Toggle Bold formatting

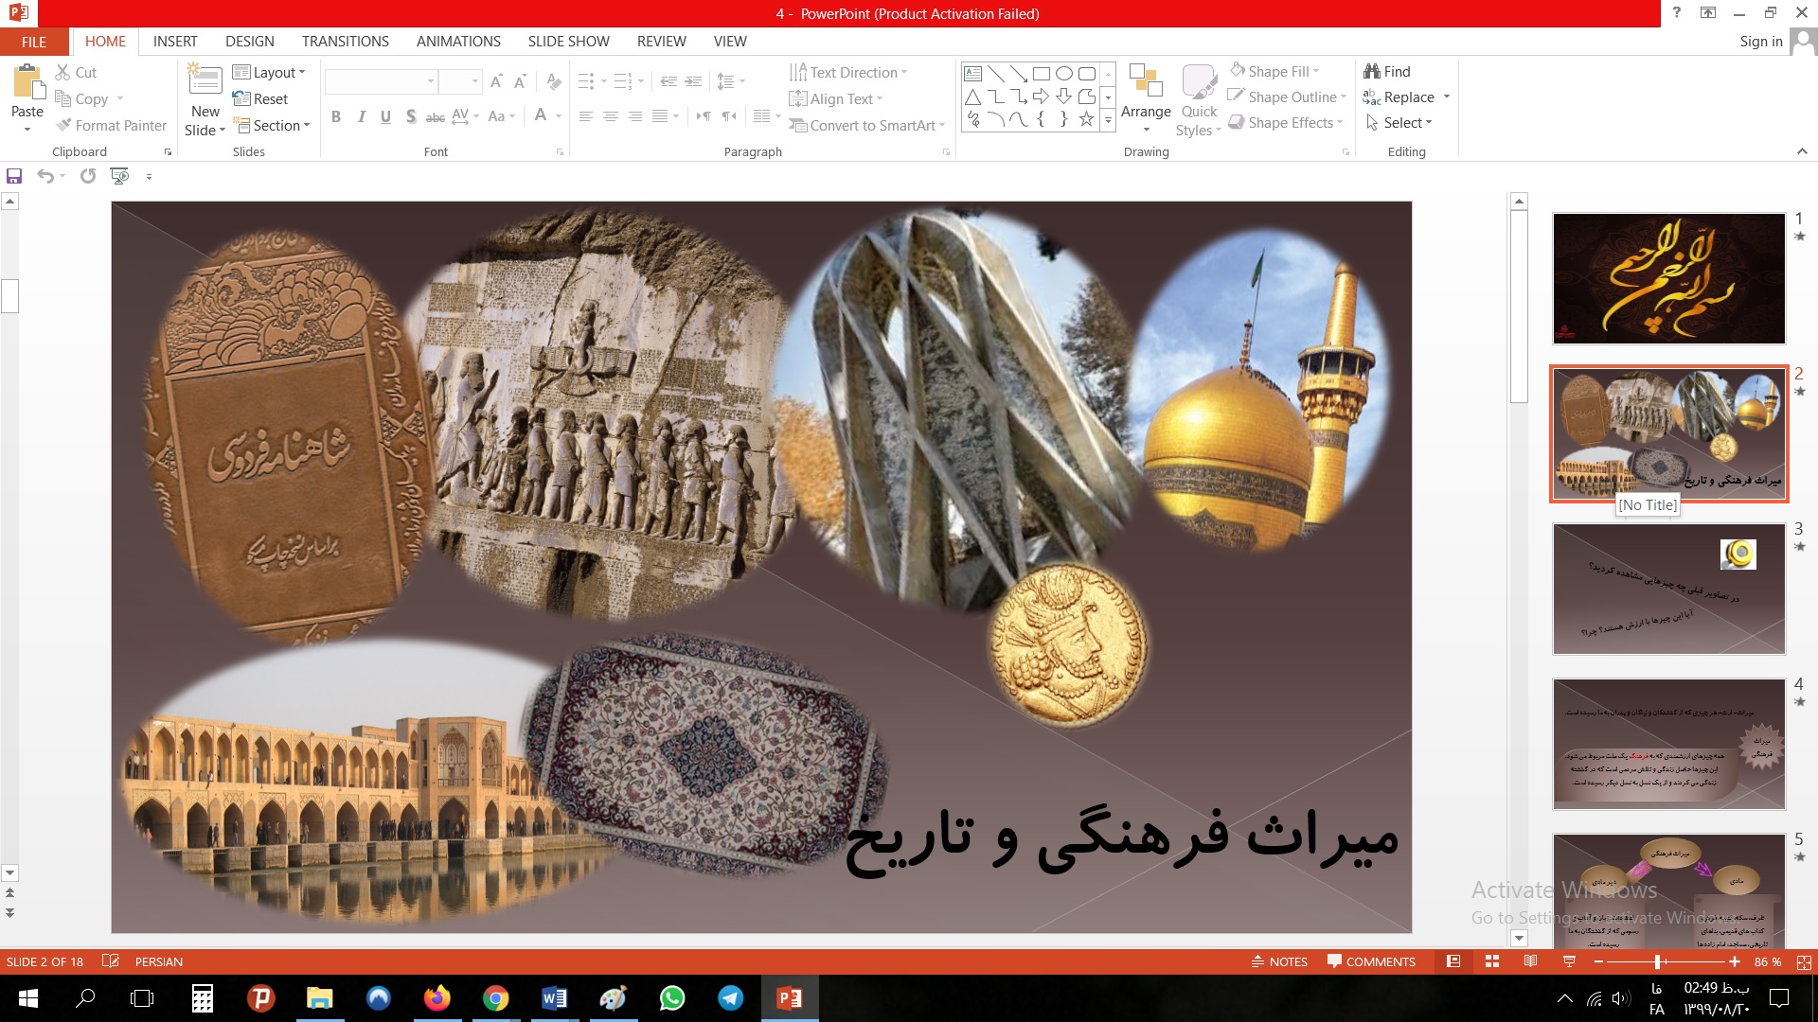(x=336, y=116)
